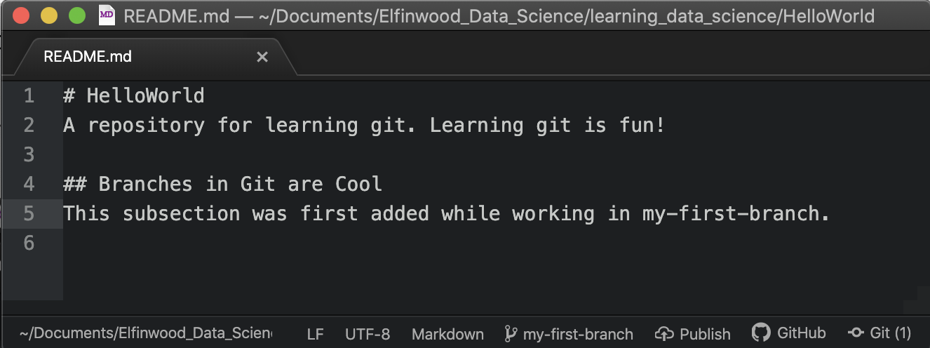The image size is (930, 348).
Task: Open the Markdown grammar selector
Action: click(x=447, y=334)
